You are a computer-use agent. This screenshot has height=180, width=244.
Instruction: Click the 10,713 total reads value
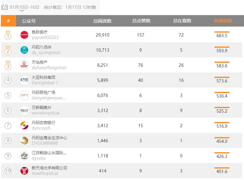click(x=102, y=50)
